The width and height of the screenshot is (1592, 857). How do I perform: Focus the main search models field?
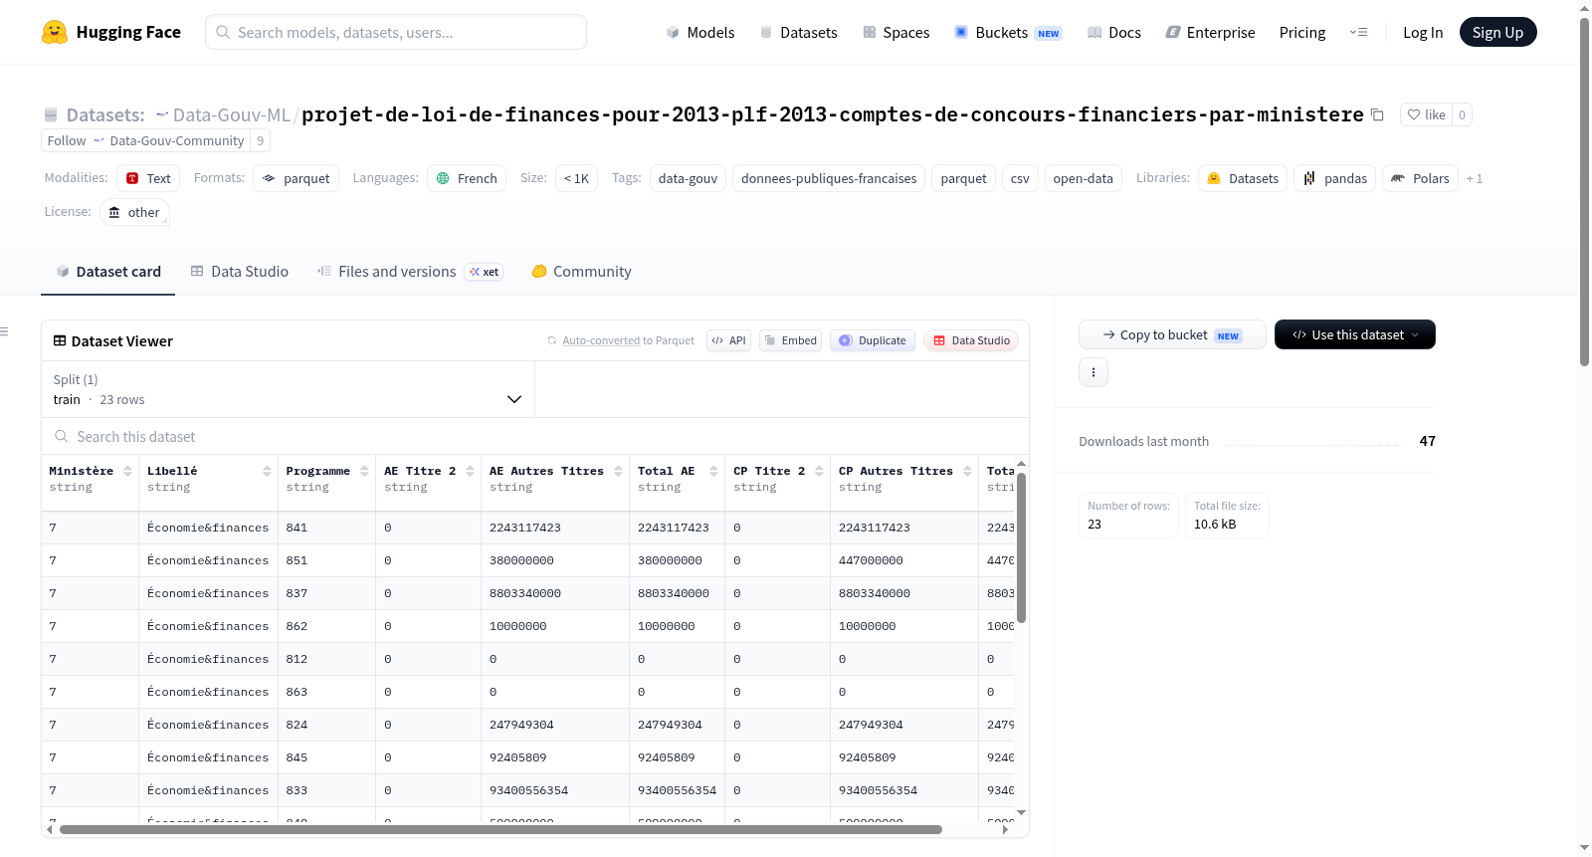pyautogui.click(x=396, y=32)
